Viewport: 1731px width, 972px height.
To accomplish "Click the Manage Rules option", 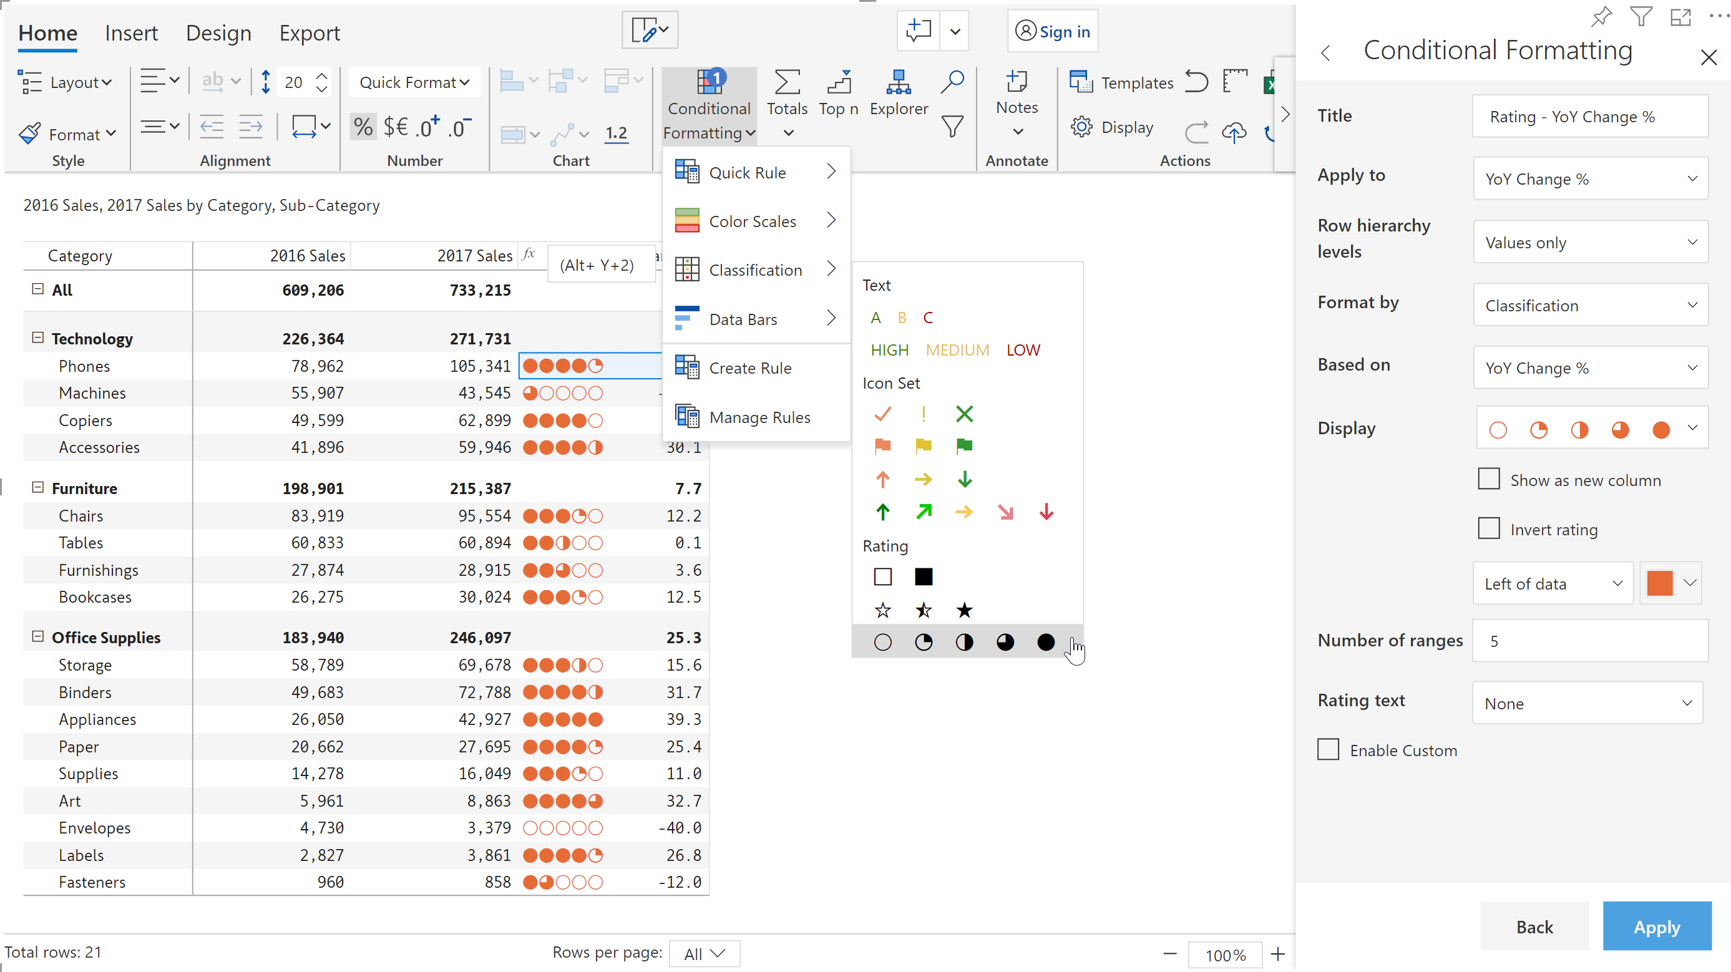I will click(x=759, y=417).
